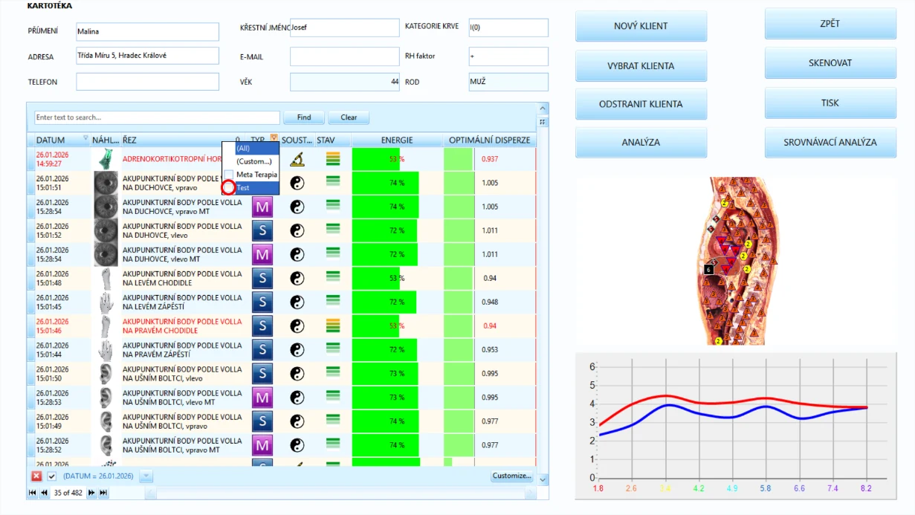
Task: Click the yin-yang icon in the NA PRAVÉM ZÁPĚSTÍ row
Action: pyautogui.click(x=297, y=349)
